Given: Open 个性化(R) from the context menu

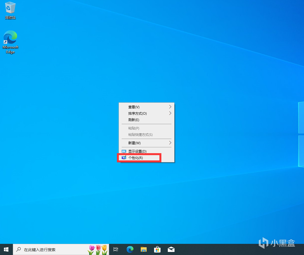Looking at the screenshot, I should pos(147,158).
